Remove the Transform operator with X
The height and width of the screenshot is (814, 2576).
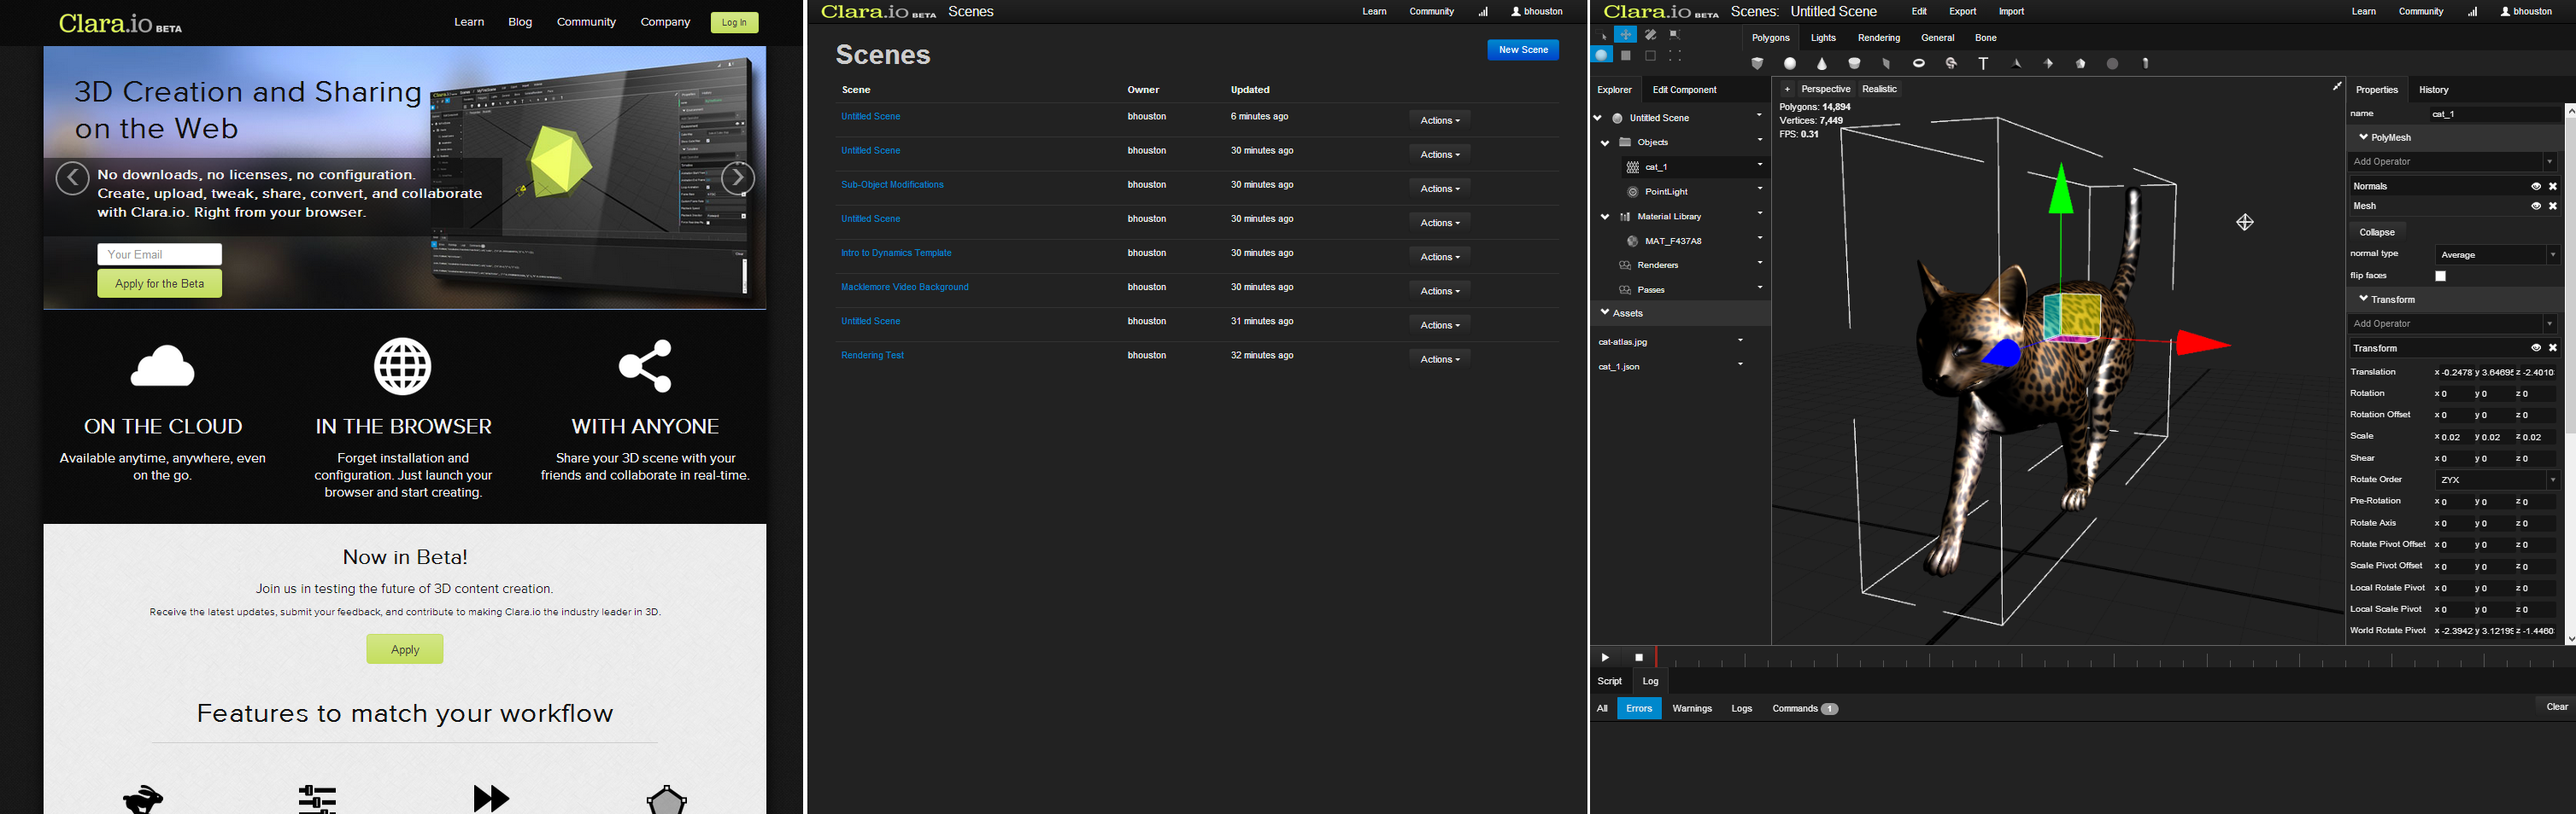(x=2553, y=349)
